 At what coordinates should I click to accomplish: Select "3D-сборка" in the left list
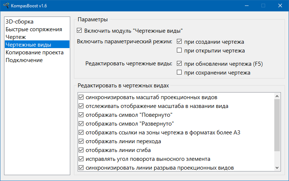(x=19, y=22)
